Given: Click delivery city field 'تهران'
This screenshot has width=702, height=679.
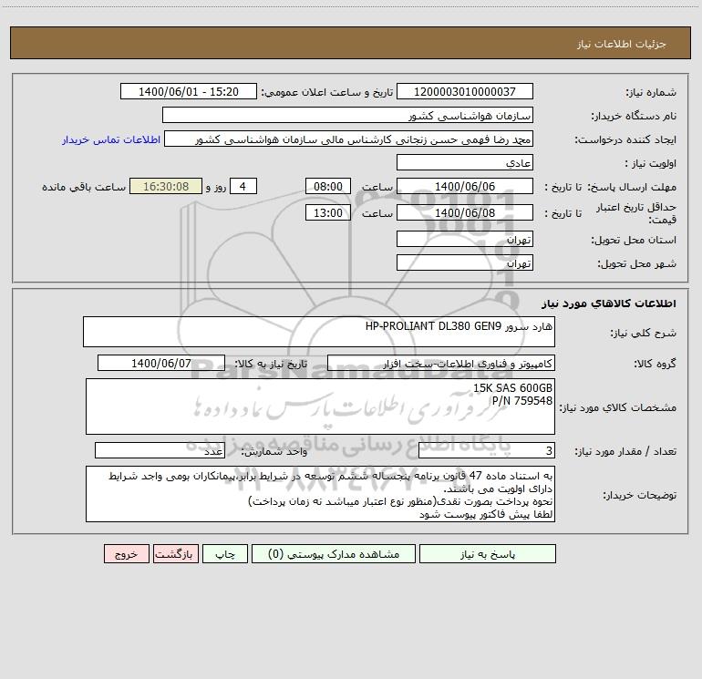Looking at the screenshot, I should point(465,263).
